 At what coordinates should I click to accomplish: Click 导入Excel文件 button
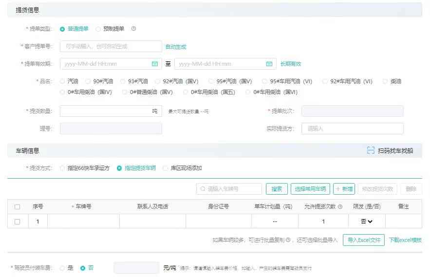pyautogui.click(x=363, y=240)
